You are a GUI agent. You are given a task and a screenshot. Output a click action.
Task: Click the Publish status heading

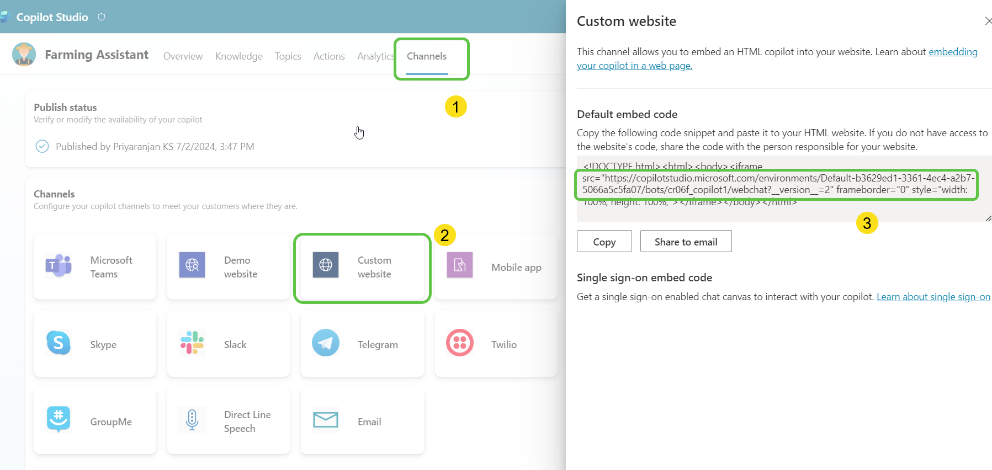(x=65, y=108)
